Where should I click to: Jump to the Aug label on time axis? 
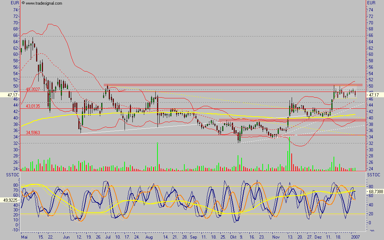click(150, 237)
